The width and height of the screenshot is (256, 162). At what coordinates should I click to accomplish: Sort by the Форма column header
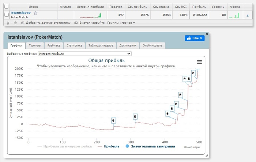pyautogui.click(x=235, y=7)
